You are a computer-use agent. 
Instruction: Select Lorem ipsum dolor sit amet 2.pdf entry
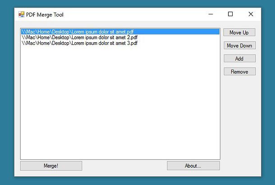click(x=120, y=37)
